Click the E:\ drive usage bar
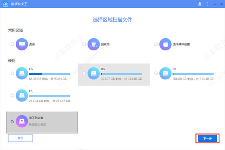Screen dimensions: 225x150 [x=193, y=74]
